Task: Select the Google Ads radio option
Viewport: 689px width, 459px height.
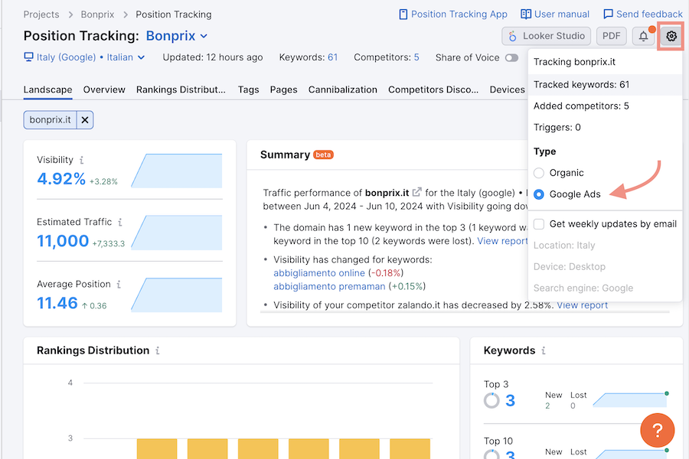Action: [539, 194]
